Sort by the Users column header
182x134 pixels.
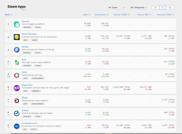[x=85, y=15]
